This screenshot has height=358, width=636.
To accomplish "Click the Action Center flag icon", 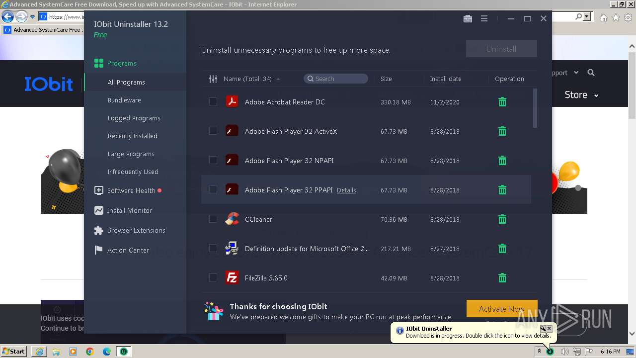I will coord(98,250).
